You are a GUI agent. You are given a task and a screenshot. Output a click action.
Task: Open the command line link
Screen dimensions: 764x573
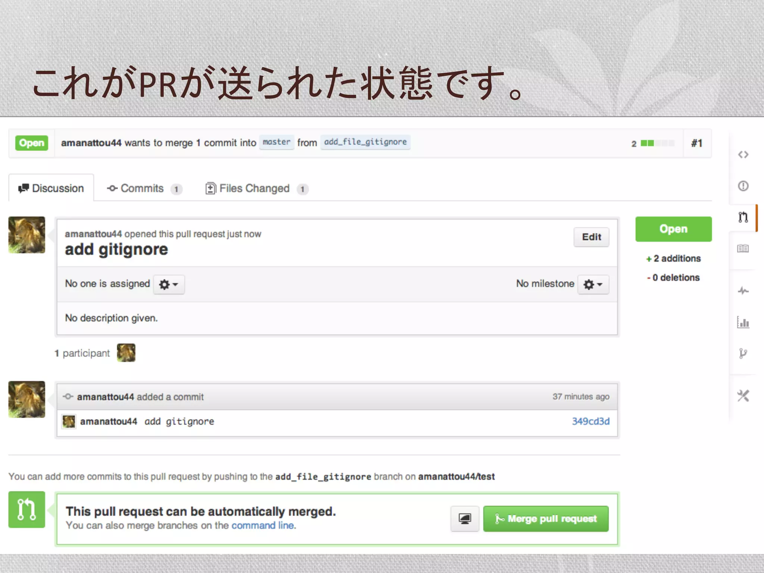pyautogui.click(x=263, y=525)
